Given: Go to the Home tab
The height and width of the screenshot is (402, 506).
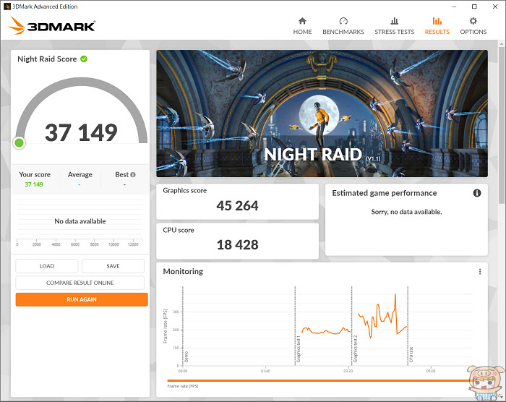Looking at the screenshot, I should click(302, 26).
